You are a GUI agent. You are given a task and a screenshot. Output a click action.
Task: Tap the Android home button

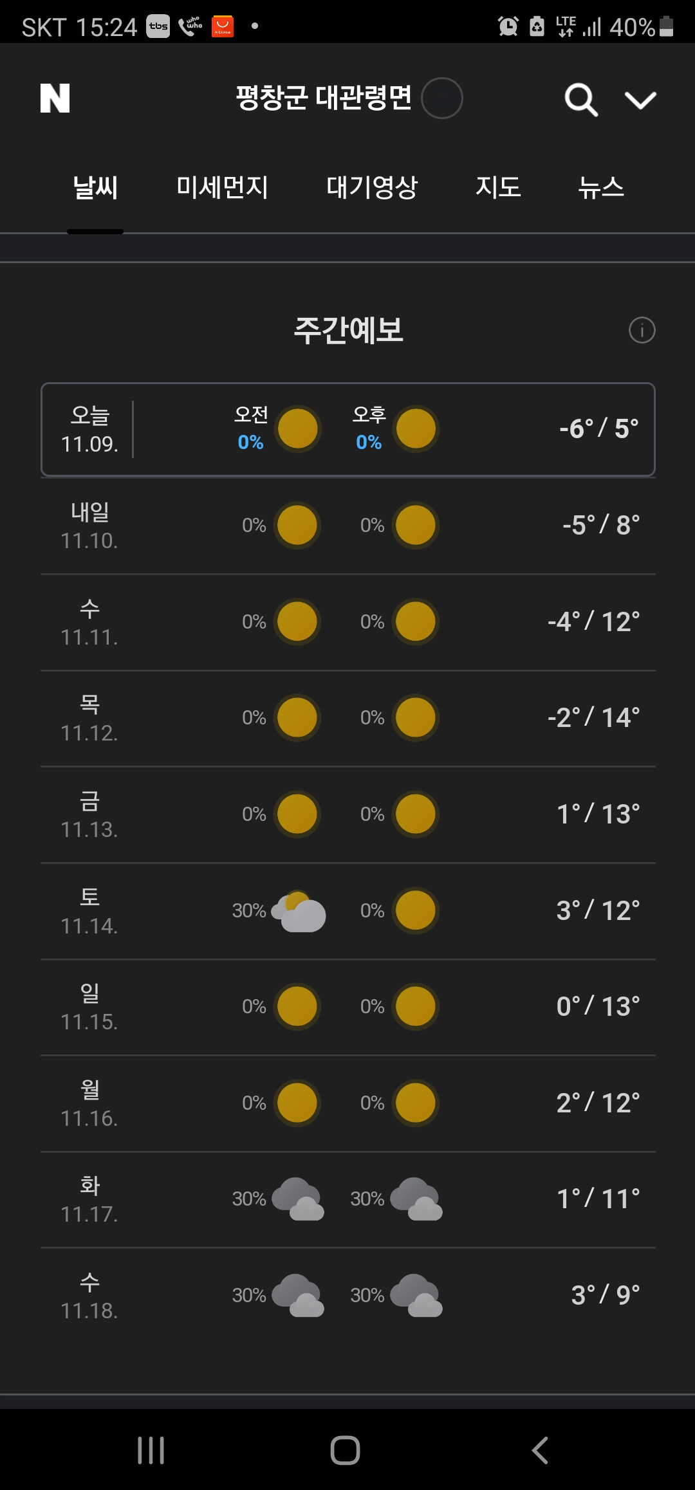click(x=345, y=1450)
